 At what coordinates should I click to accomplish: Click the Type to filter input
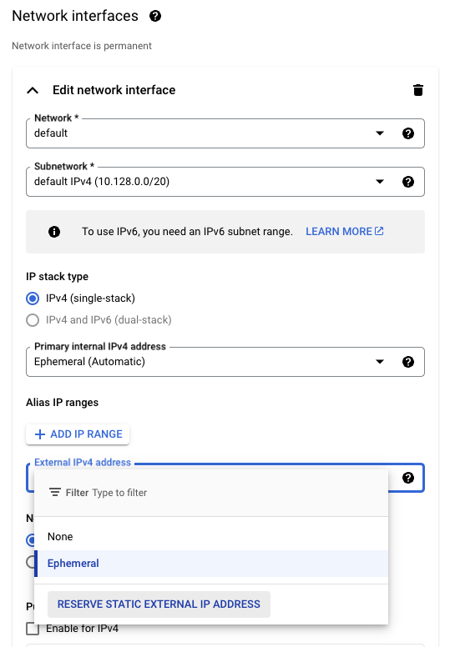(120, 493)
